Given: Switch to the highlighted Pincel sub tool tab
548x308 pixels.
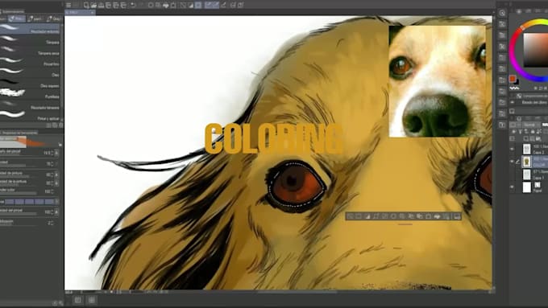Looking at the screenshot, I should point(16,18).
